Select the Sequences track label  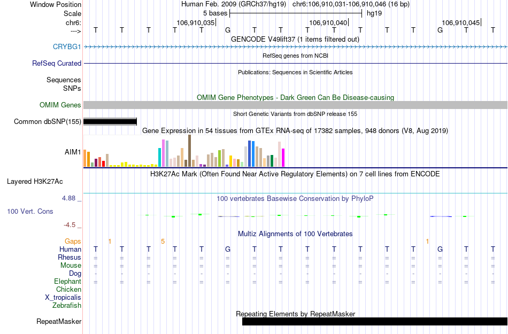click(x=64, y=80)
